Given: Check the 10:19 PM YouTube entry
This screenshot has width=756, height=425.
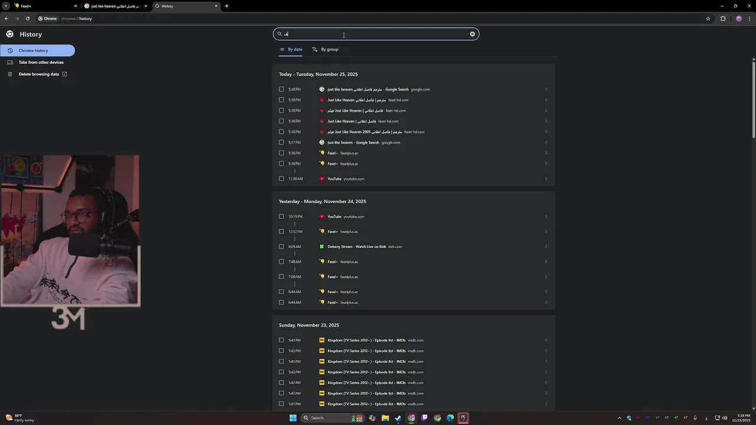Looking at the screenshot, I should click(x=281, y=217).
